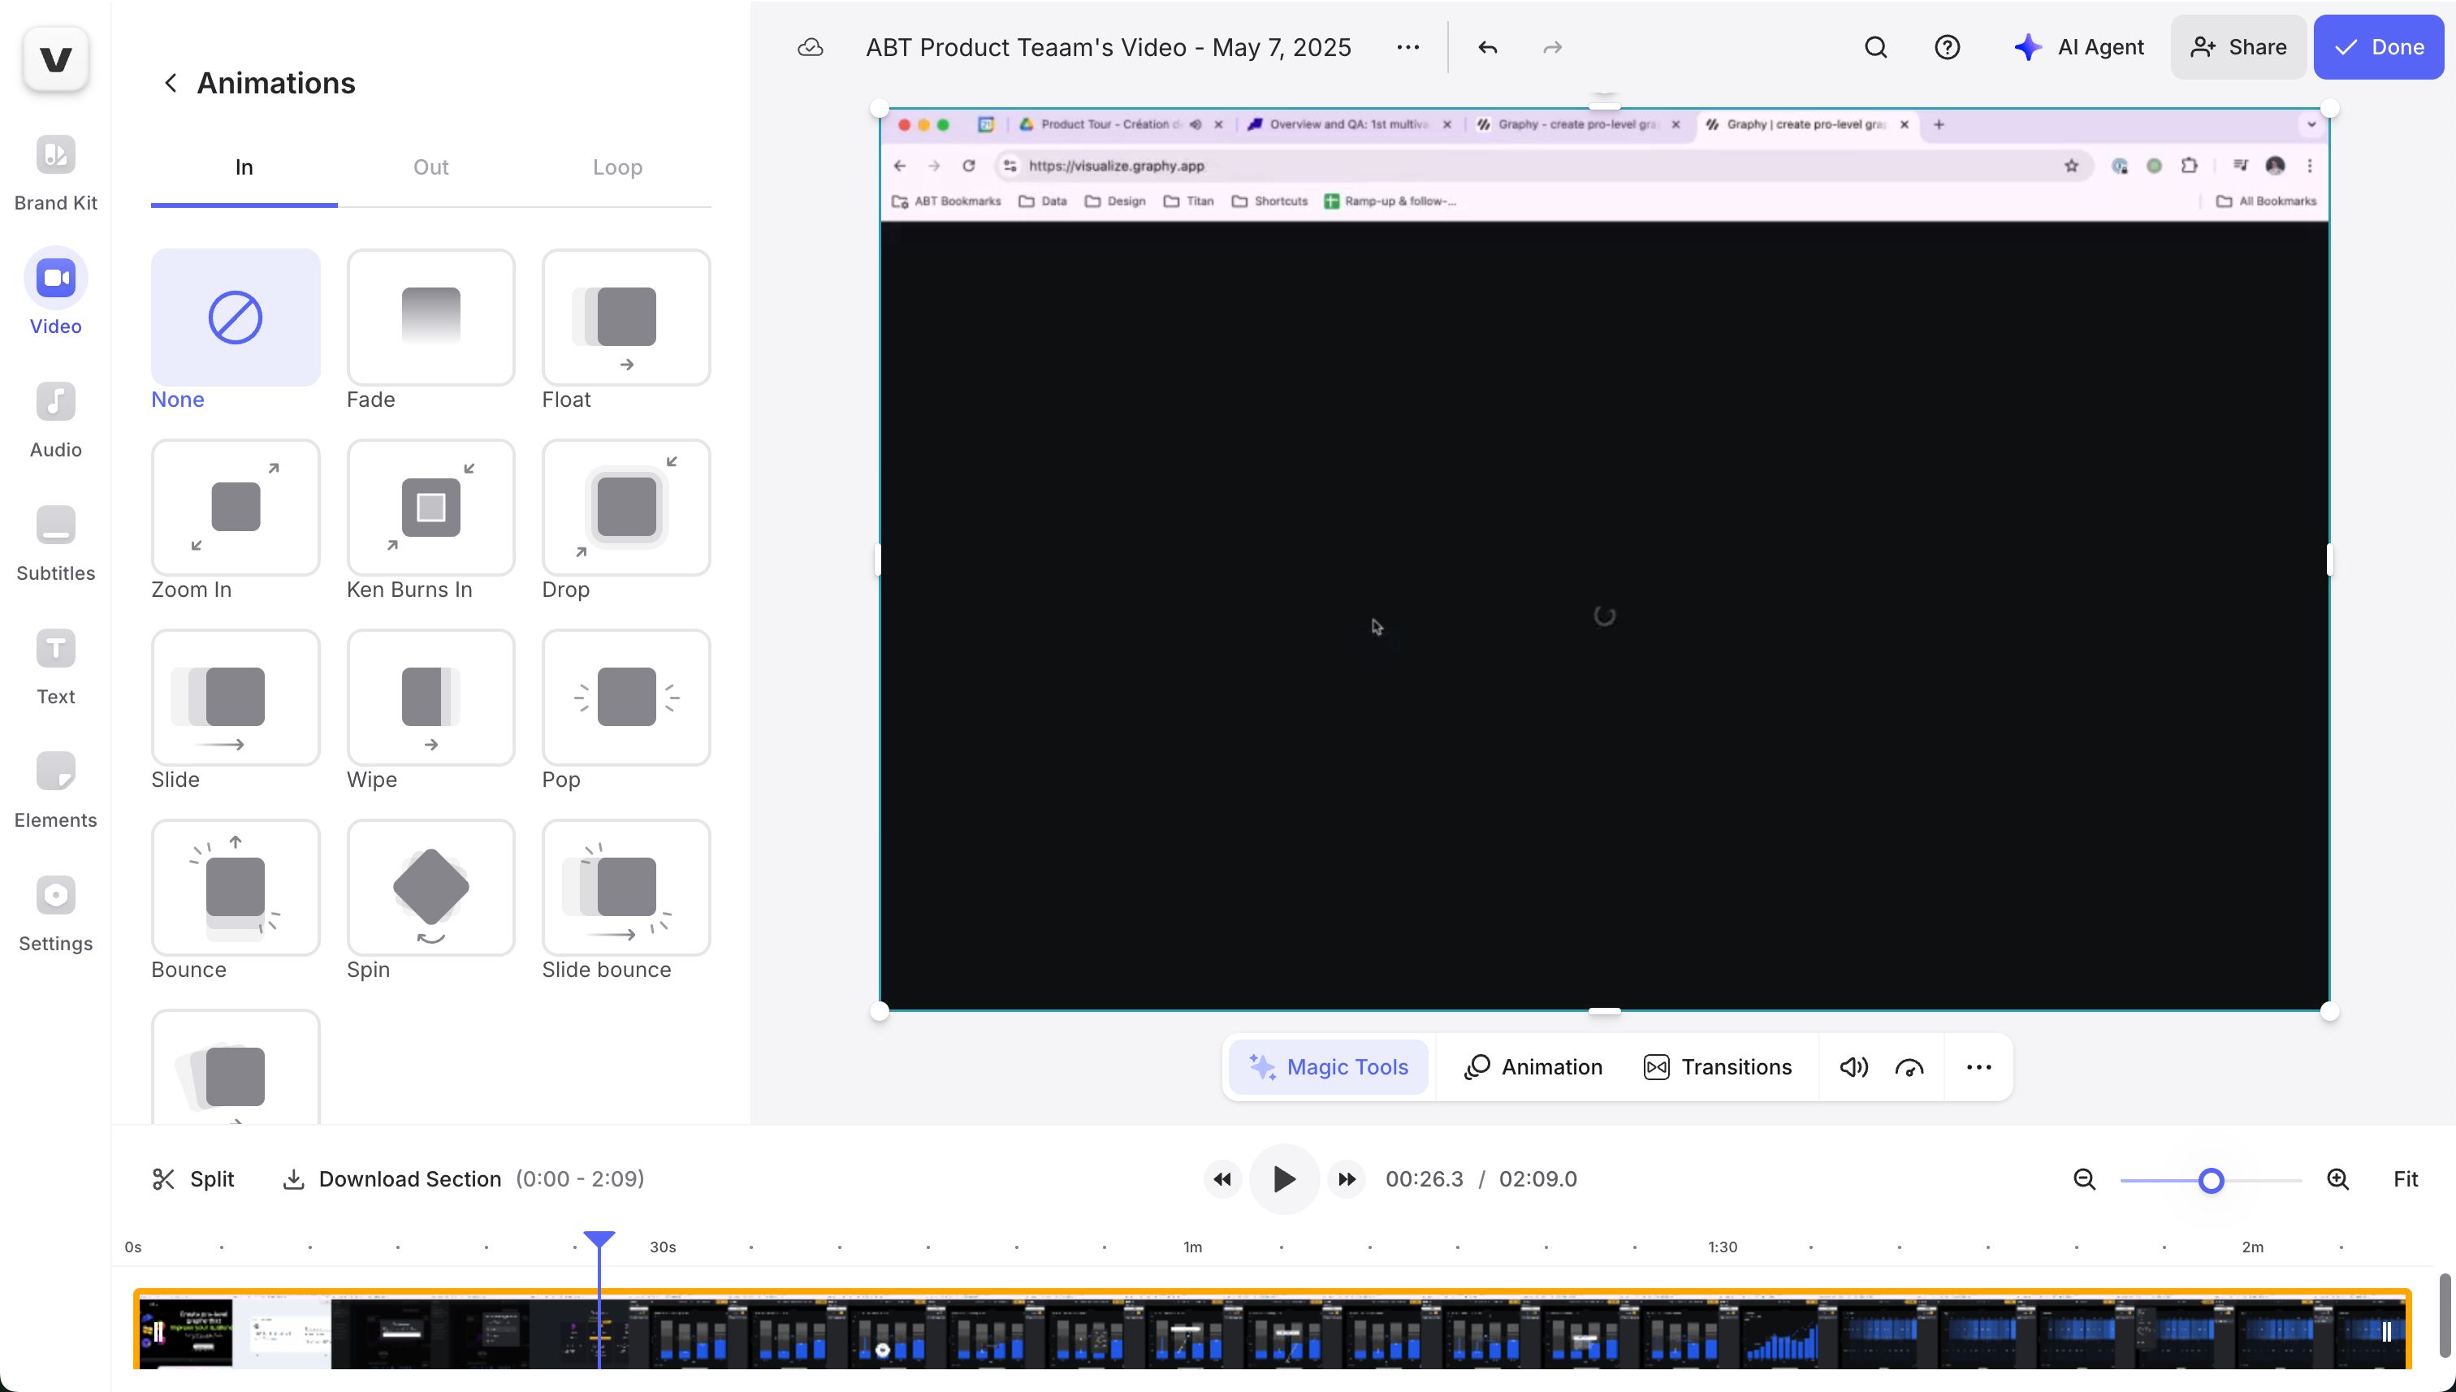This screenshot has width=2456, height=1392.
Task: Apply the Drop animation
Action: [x=626, y=508]
